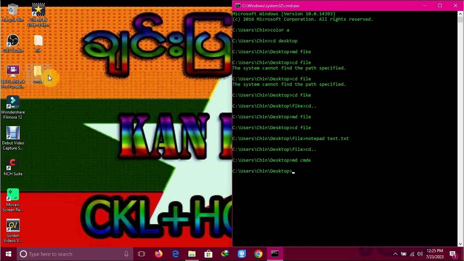Open the network tray icon
This screenshot has width=464, height=261.
[412, 254]
